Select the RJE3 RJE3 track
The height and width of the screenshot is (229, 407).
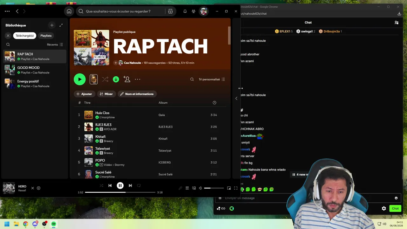[150, 127]
